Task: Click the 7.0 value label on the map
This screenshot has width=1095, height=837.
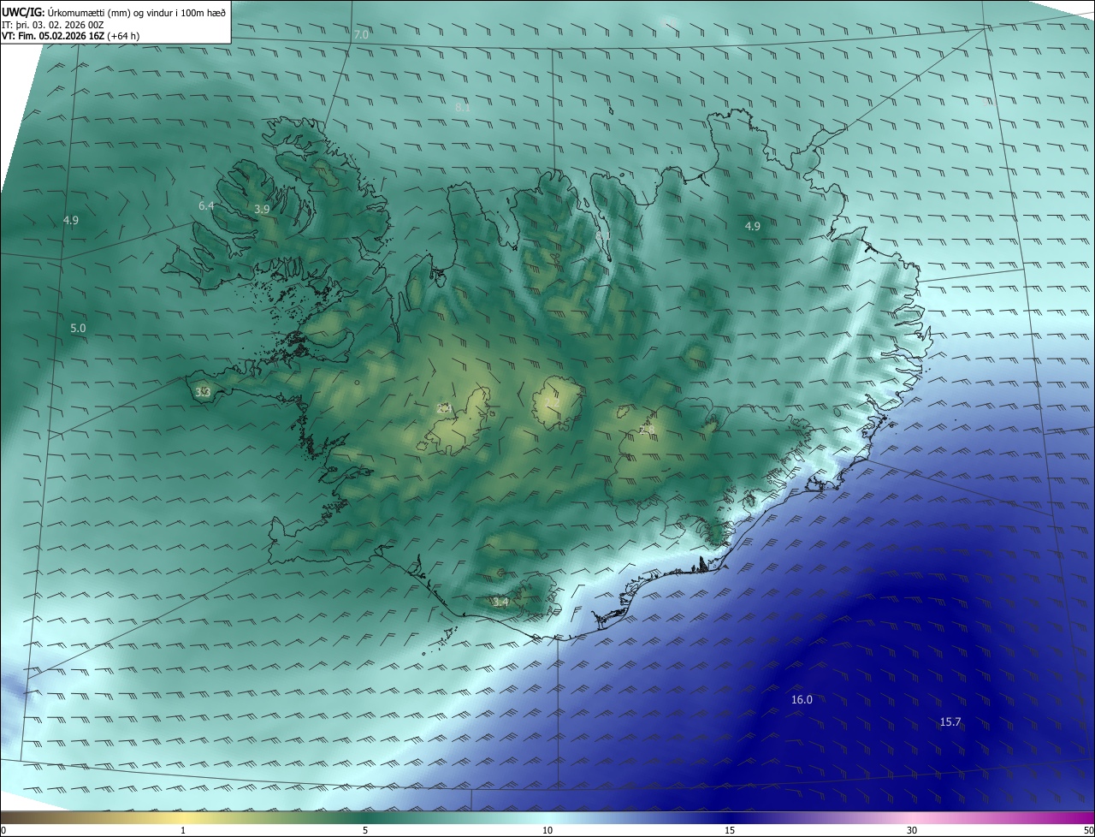Action: coord(361,34)
